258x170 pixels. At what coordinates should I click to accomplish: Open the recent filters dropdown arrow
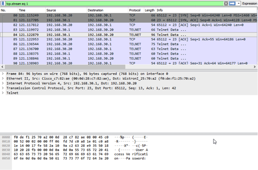(x=238, y=3)
